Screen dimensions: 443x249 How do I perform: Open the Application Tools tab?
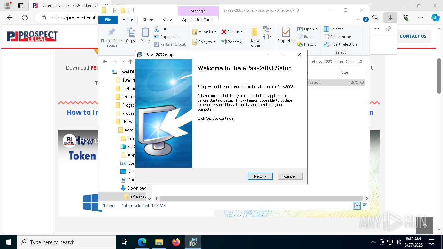(x=198, y=20)
